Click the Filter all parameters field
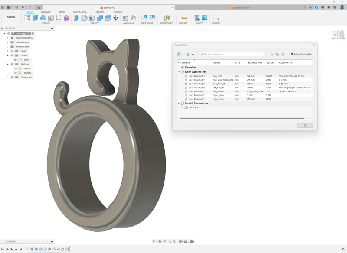Viewport: 347px width, 253px height. (x=232, y=54)
